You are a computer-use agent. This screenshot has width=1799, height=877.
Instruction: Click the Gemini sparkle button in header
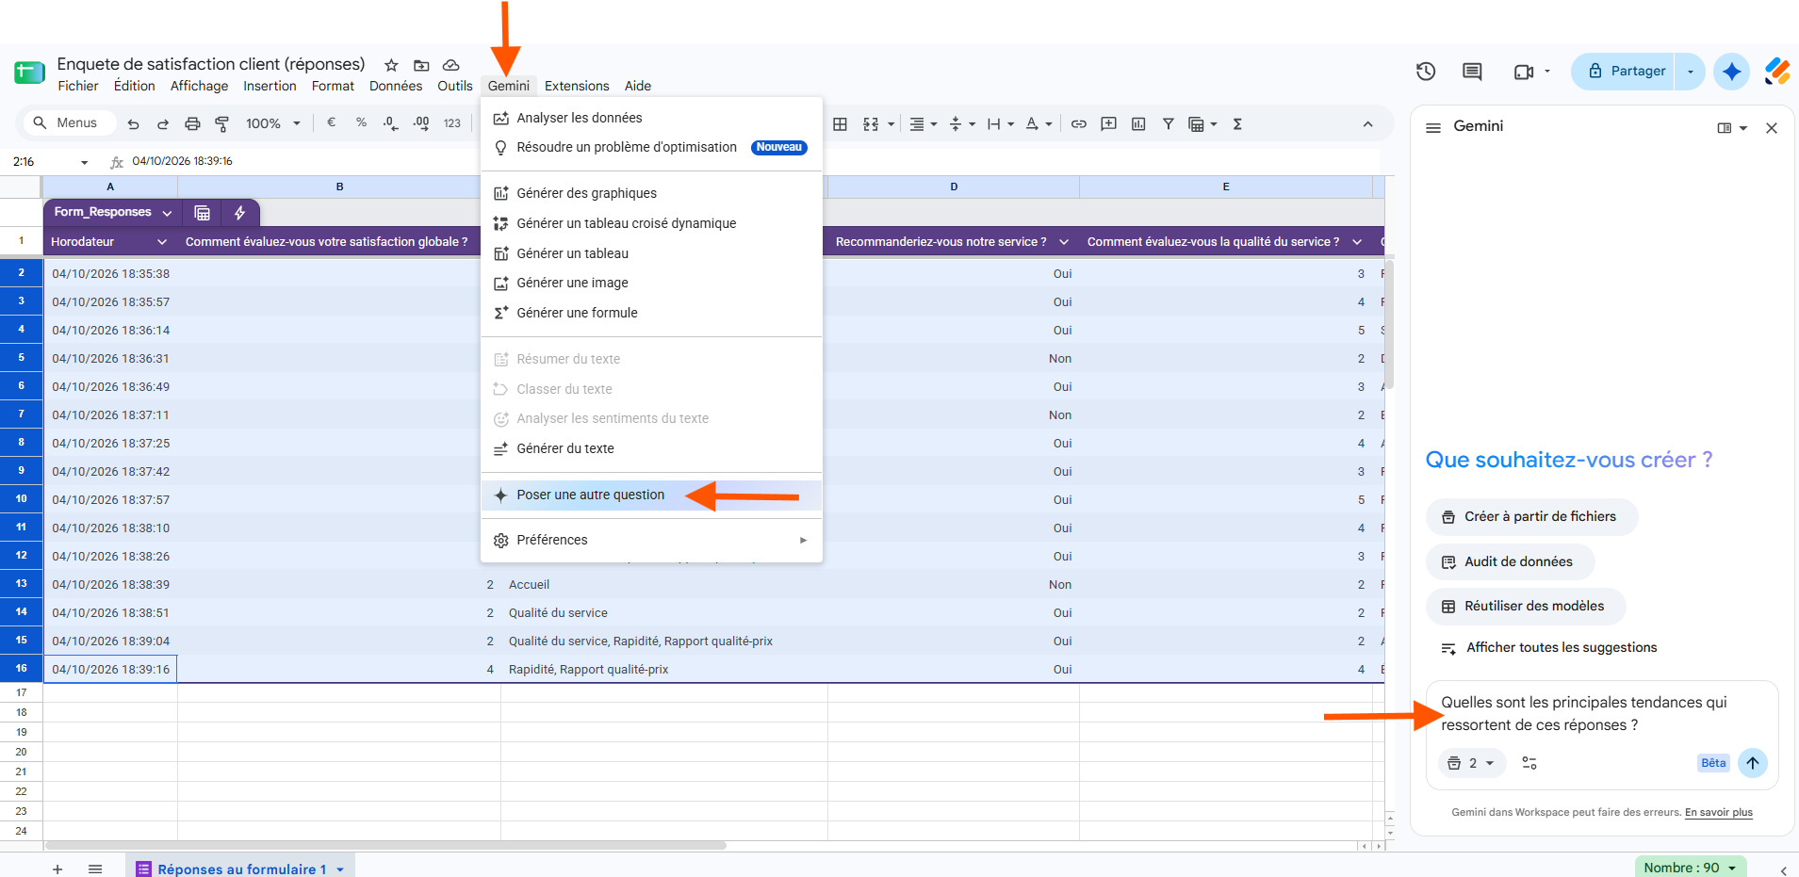tap(1732, 72)
